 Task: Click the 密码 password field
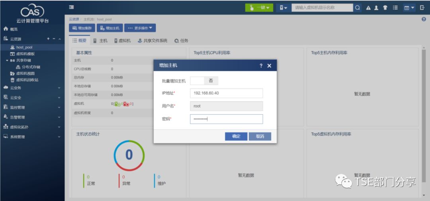click(227, 119)
